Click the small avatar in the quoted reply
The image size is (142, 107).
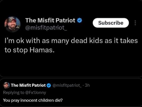tap(6, 85)
